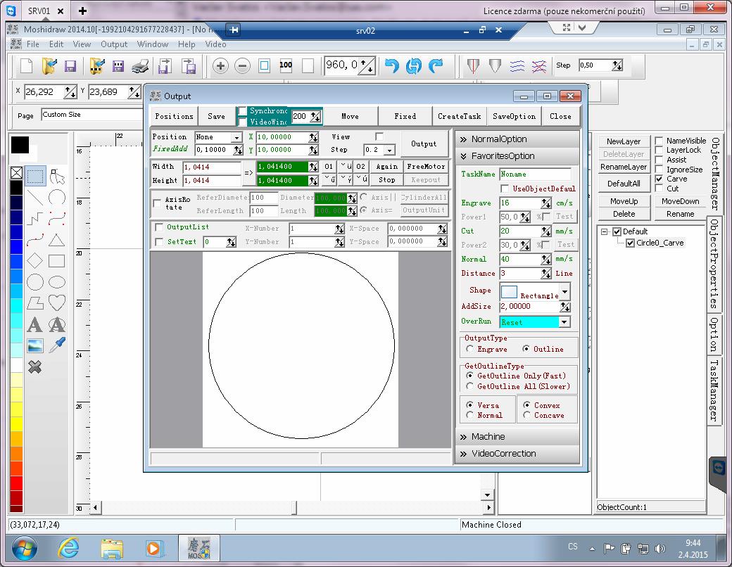Select the heart shape tool

[57, 303]
